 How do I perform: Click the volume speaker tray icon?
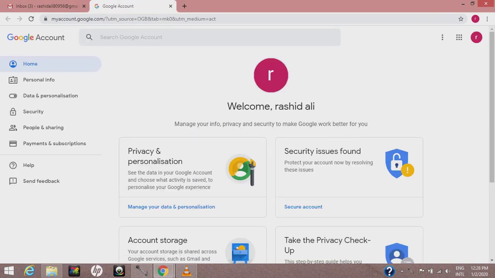coord(448,271)
